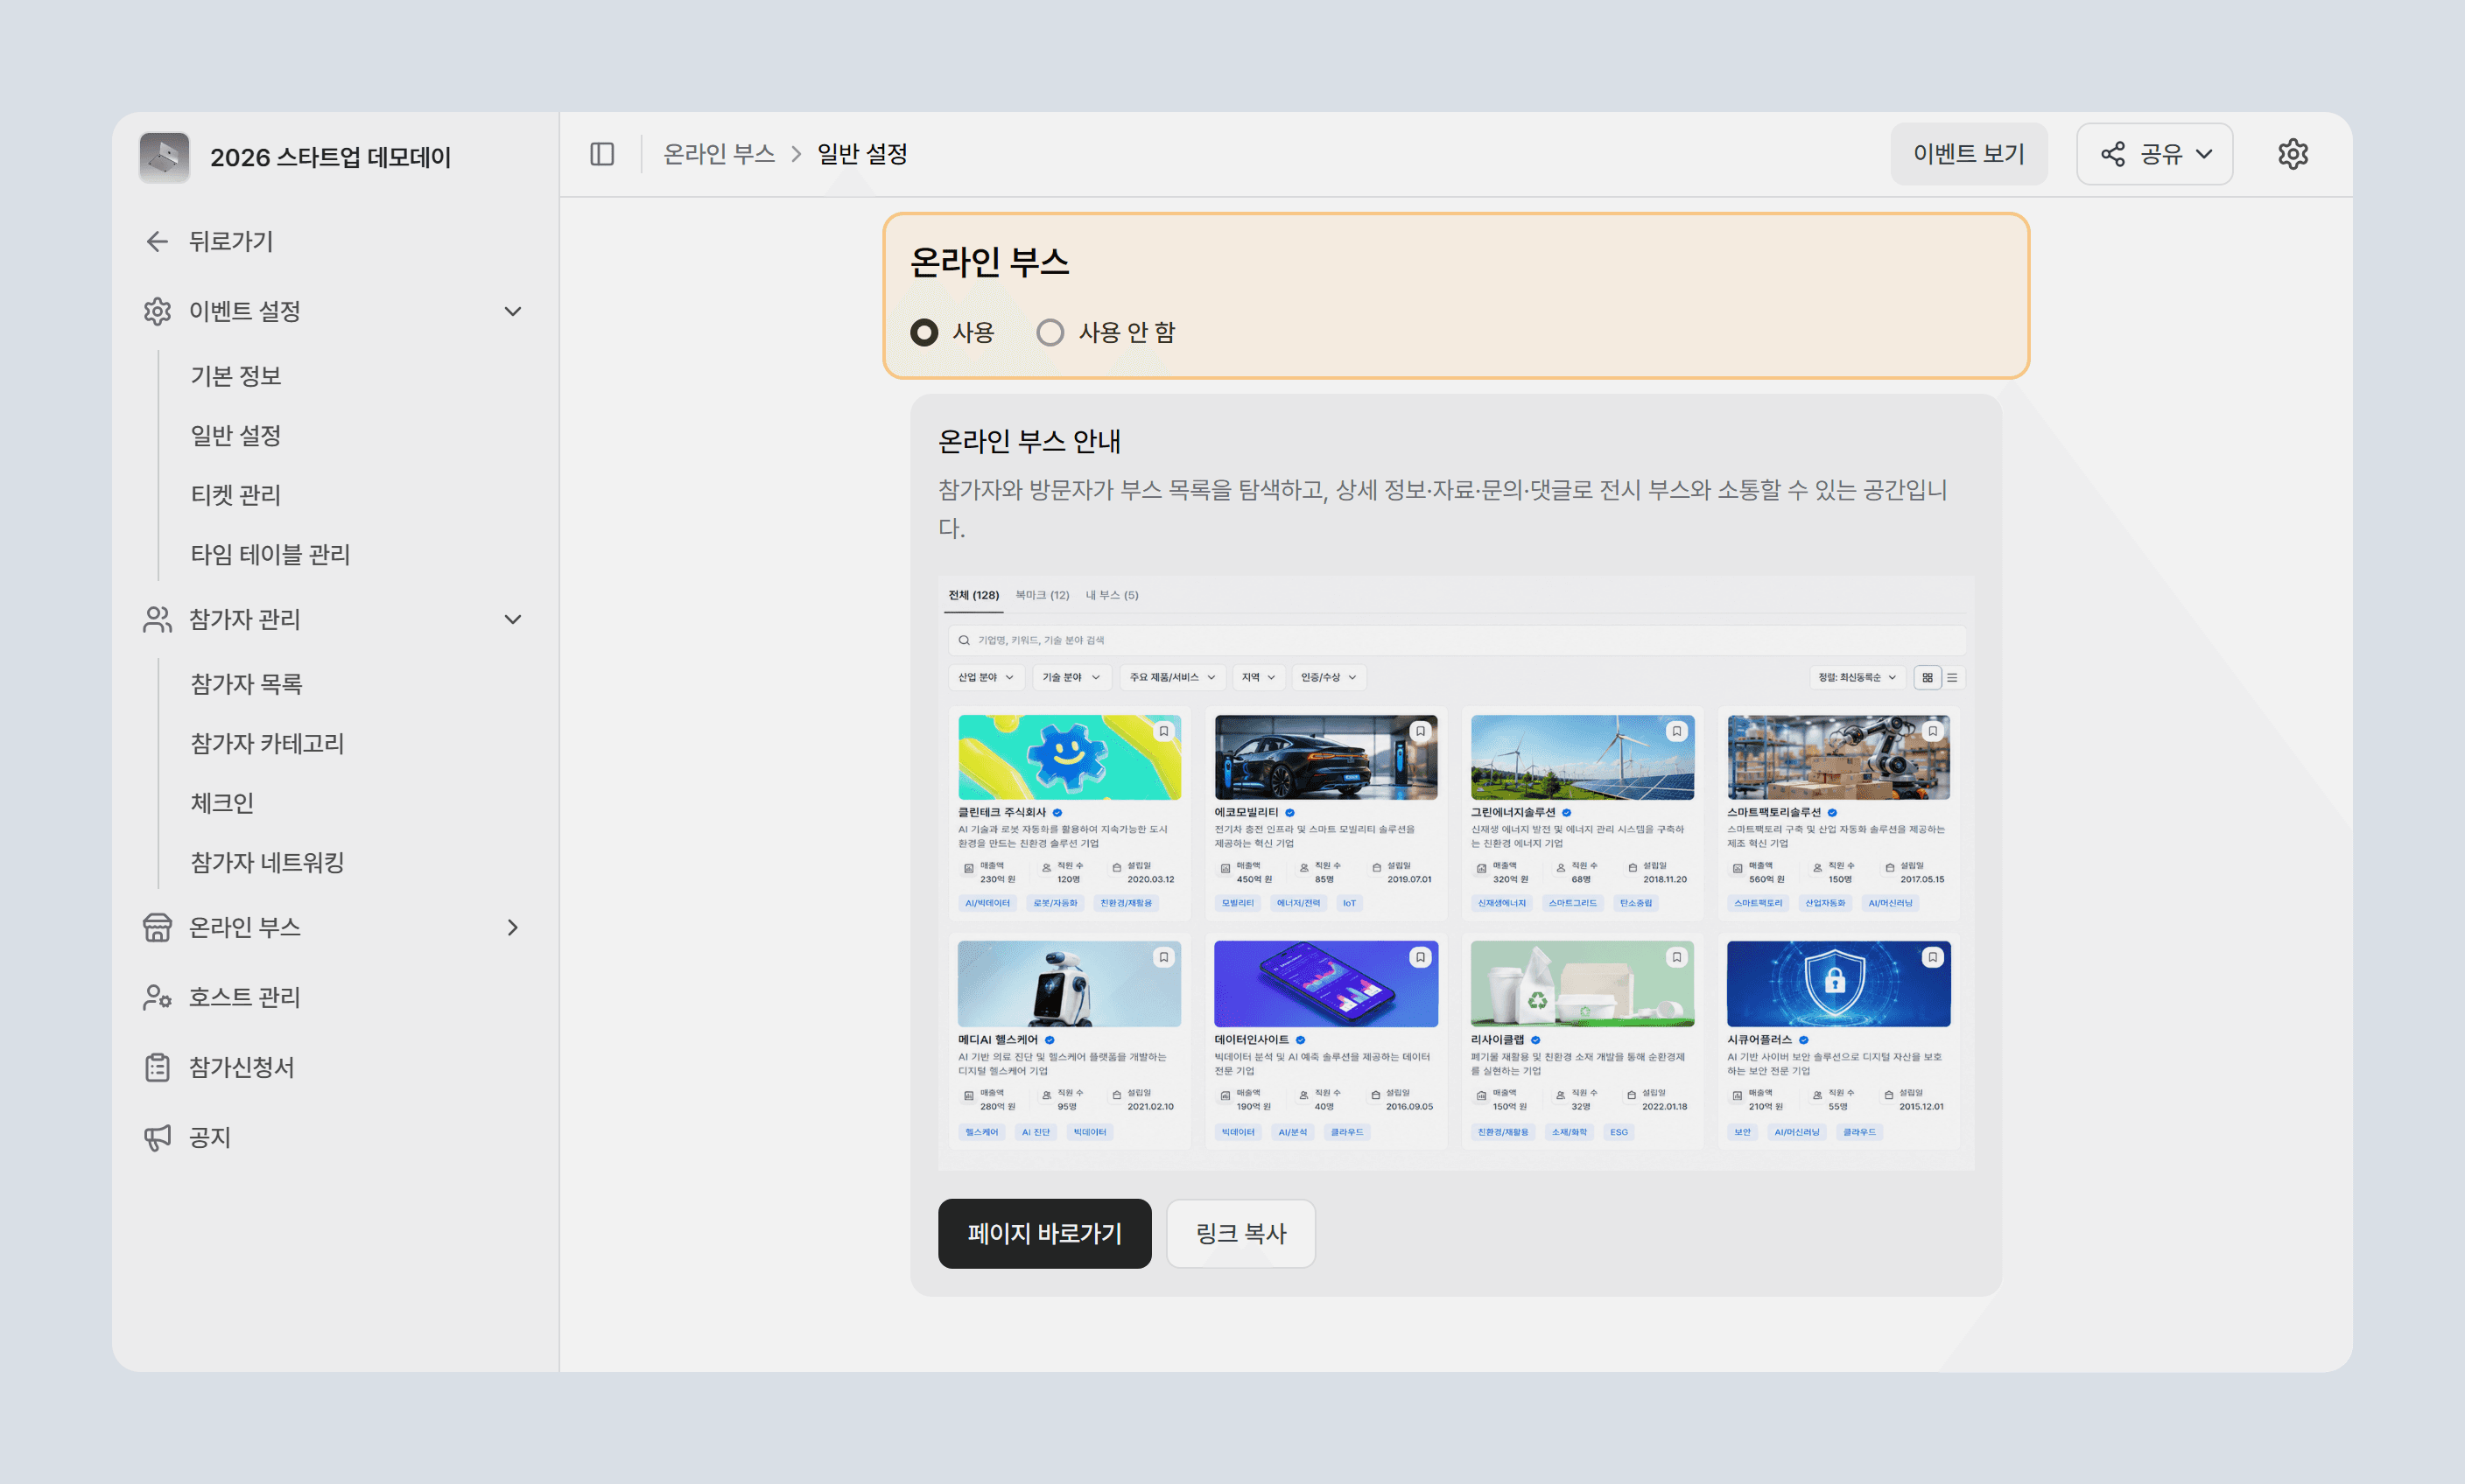2465x1484 pixels.
Task: Click the 그린에너지솔루션 wind turbine thumbnail
Action: click(1582, 757)
